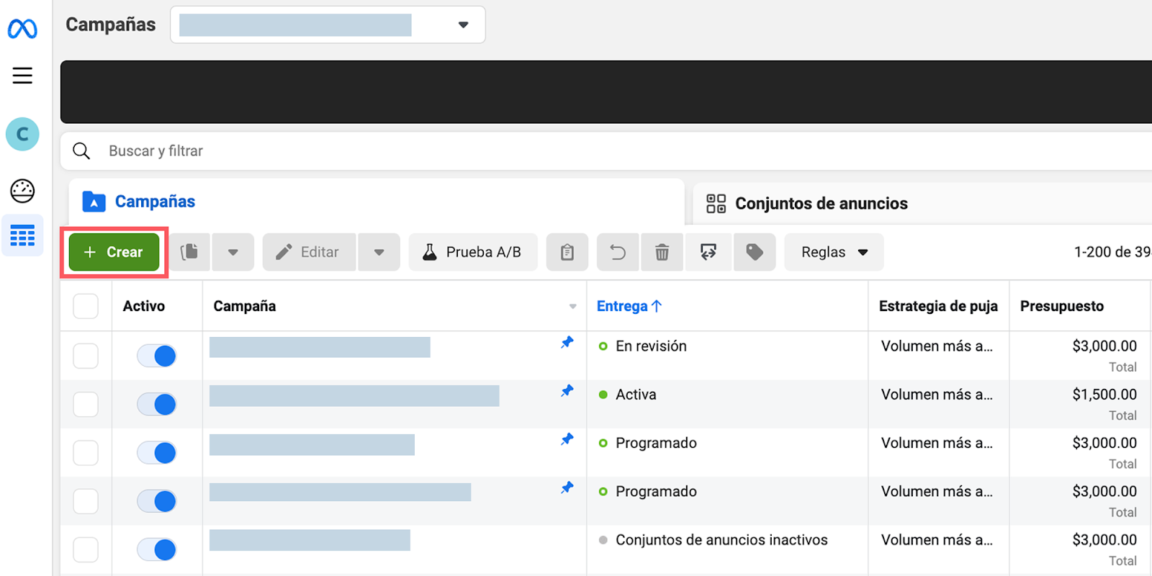Click the undo arrow icon

618,252
